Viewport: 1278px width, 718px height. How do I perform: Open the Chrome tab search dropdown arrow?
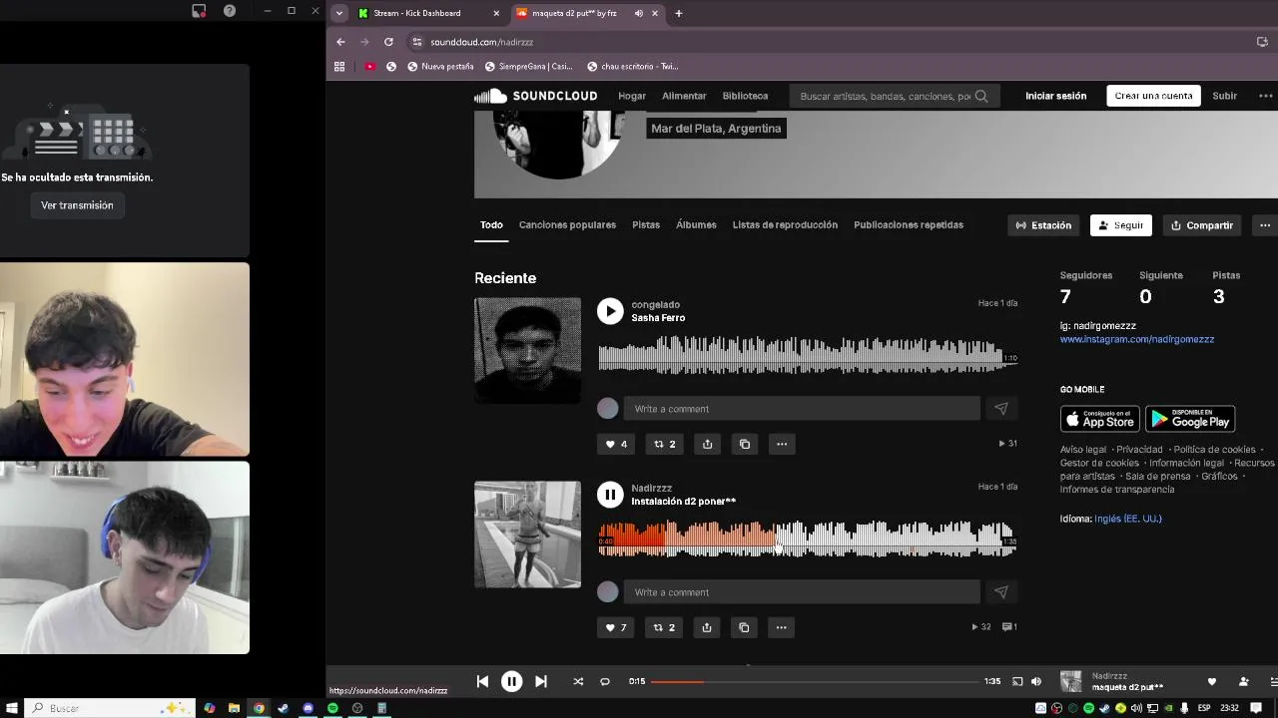click(x=339, y=13)
